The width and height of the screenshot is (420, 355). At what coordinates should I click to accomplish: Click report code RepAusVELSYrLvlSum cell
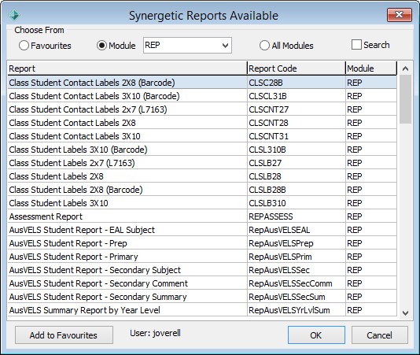(297, 310)
